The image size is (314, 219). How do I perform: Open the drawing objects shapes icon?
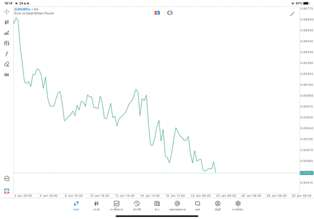click(6, 64)
